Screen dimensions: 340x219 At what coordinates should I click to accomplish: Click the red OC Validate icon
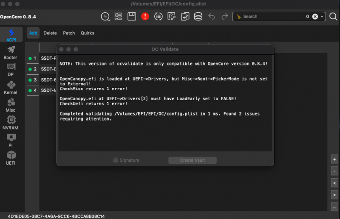[145, 17]
